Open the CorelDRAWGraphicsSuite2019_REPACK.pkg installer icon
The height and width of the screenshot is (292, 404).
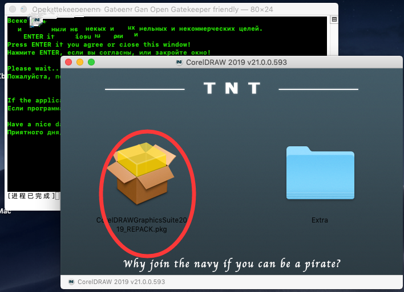click(x=142, y=174)
